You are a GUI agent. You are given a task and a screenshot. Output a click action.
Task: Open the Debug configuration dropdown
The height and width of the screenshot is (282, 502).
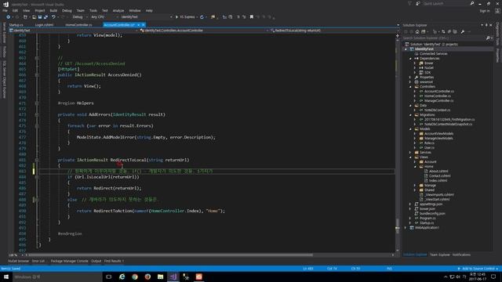(79, 17)
